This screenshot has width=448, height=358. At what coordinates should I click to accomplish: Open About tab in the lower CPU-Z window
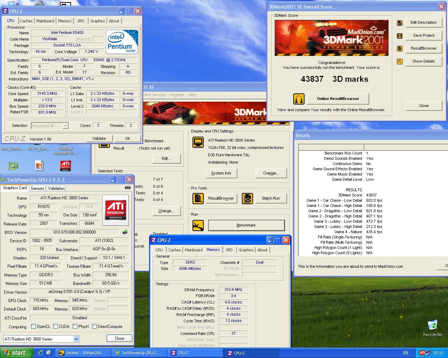262,250
